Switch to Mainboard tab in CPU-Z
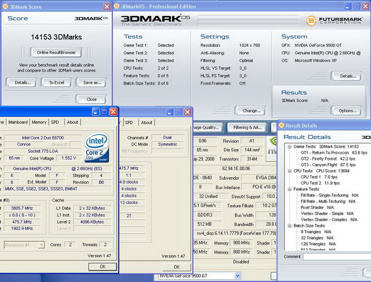Viewport: 371px width, 282px height. pyautogui.click(x=18, y=122)
